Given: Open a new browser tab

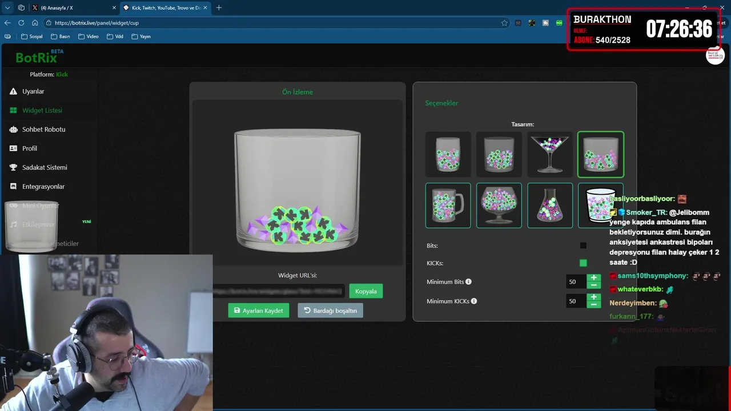Looking at the screenshot, I should click(x=219, y=8).
